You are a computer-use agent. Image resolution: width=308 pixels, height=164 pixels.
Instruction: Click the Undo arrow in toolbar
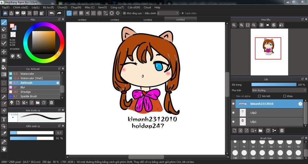[x=52, y=13]
